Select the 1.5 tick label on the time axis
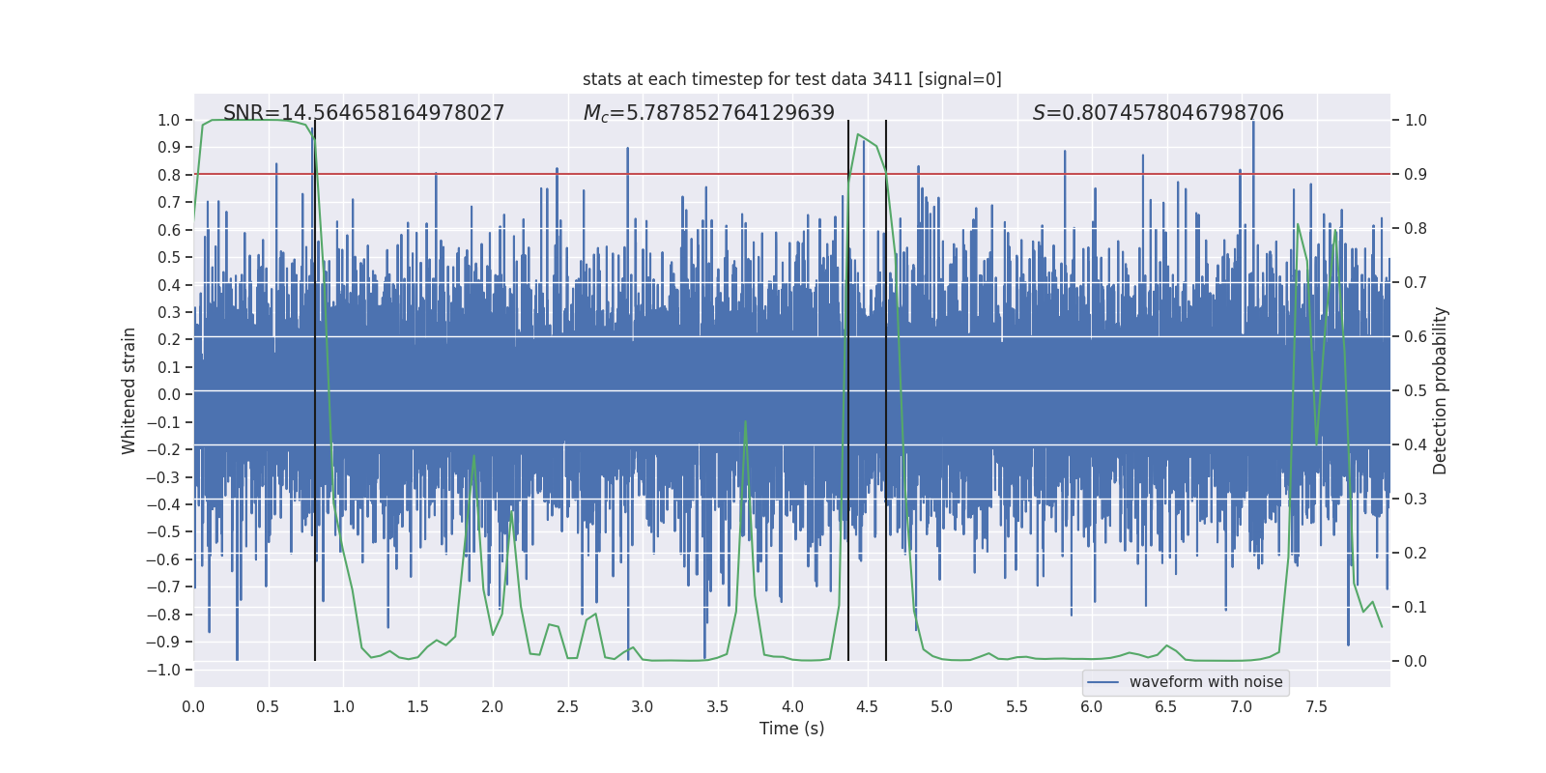The image size is (1546, 773). click(x=417, y=706)
